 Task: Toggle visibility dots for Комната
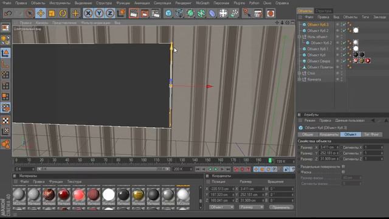342,80
